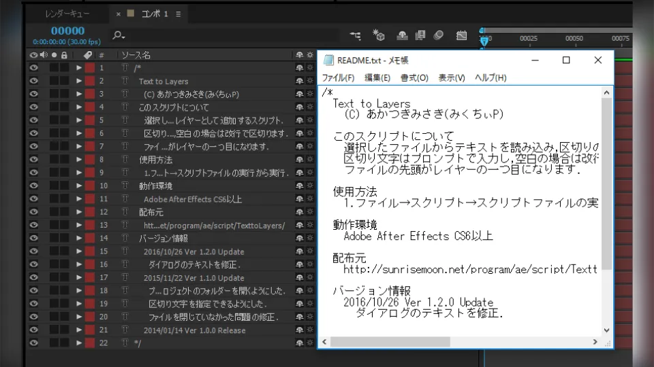Click the ソース名 column header
Screen dimensions: 654x367
[x=136, y=55]
